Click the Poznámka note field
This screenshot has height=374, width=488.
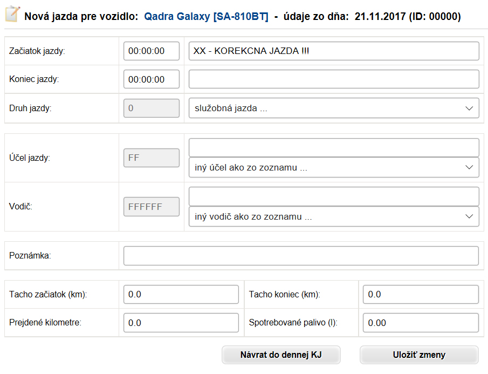click(x=301, y=256)
